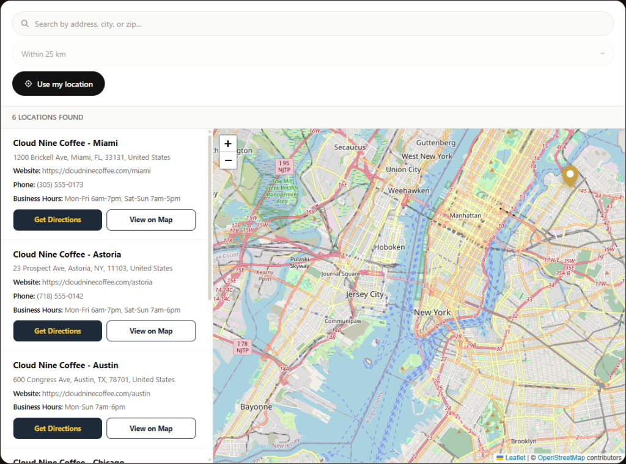View the Austin location on map

click(x=151, y=429)
